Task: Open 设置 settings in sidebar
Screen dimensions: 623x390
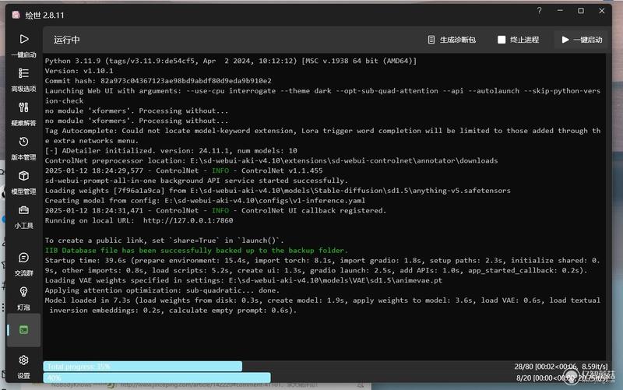Action: pyautogui.click(x=23, y=367)
